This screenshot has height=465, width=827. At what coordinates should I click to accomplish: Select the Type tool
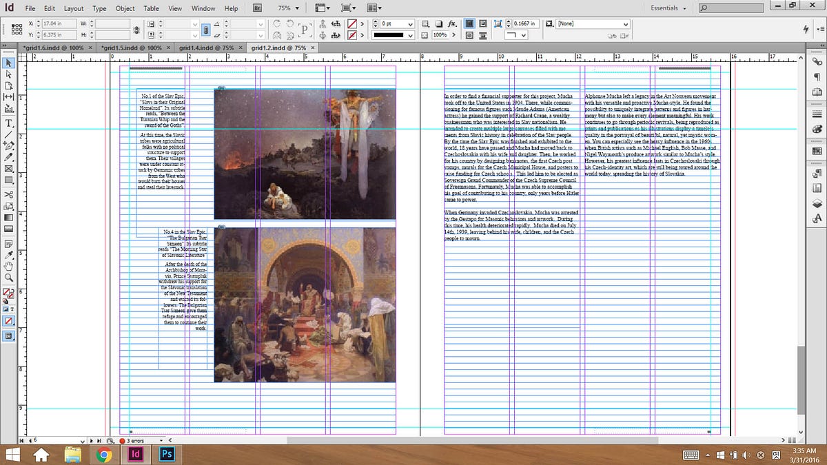pos(9,123)
